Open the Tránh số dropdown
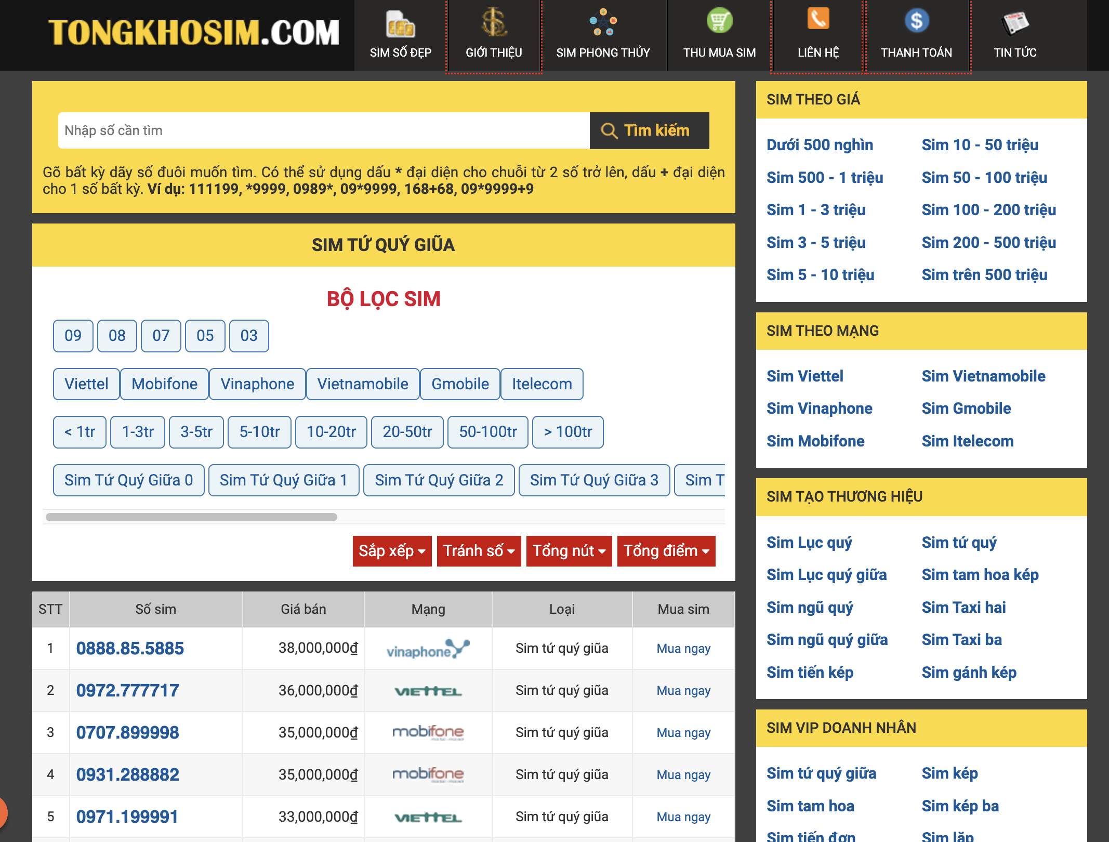The width and height of the screenshot is (1109, 842). coord(479,551)
